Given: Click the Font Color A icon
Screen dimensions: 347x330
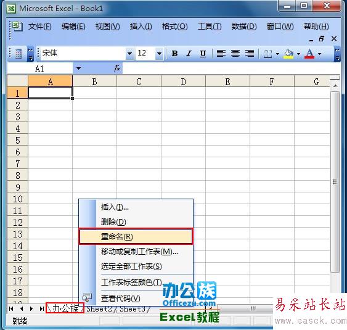Looking at the screenshot, I should pyautogui.click(x=309, y=54).
